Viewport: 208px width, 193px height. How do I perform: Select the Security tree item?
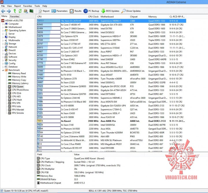point(11,60)
